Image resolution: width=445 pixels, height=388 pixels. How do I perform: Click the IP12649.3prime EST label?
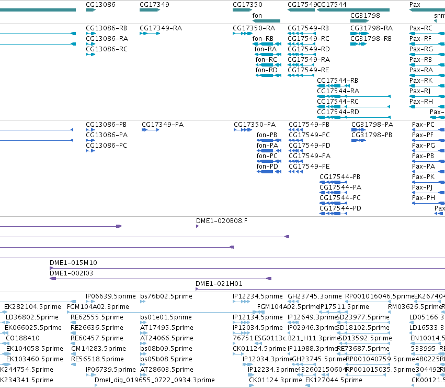coord(312,317)
